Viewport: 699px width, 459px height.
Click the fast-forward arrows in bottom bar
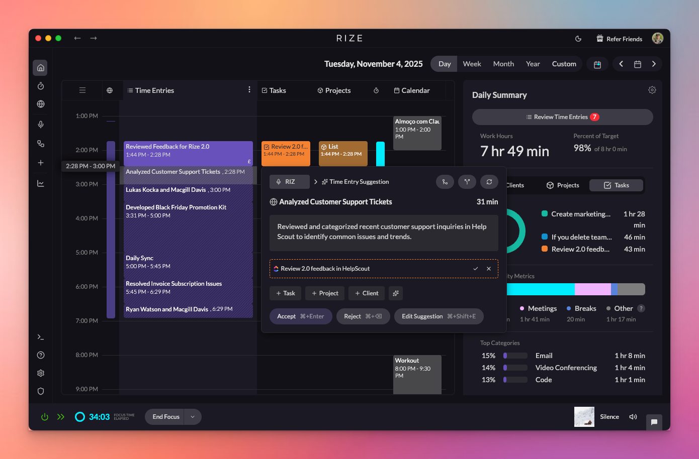coord(61,417)
